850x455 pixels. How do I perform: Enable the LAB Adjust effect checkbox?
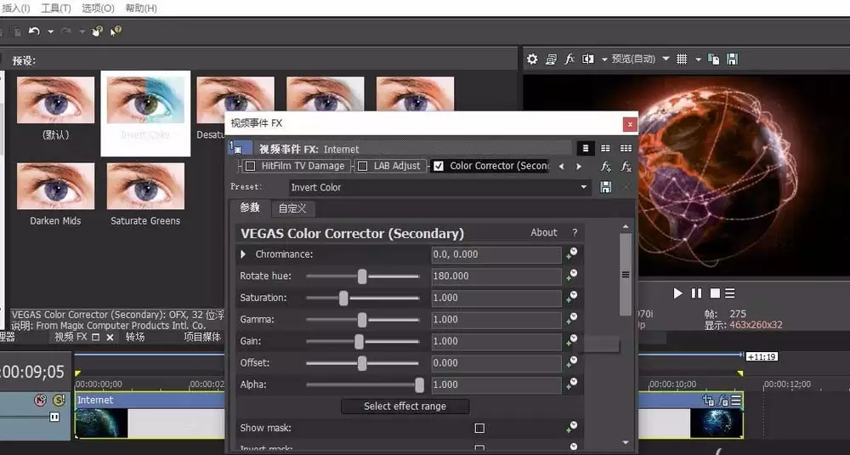363,166
